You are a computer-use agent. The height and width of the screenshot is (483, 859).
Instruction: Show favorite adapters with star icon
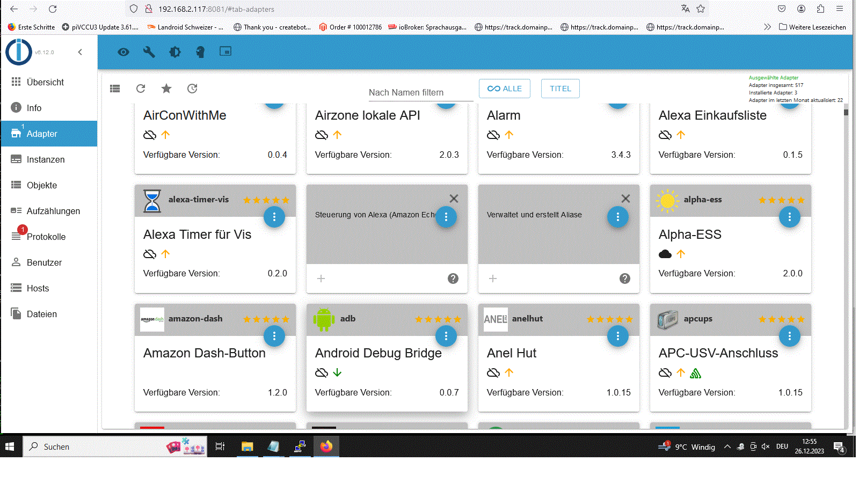(x=166, y=89)
